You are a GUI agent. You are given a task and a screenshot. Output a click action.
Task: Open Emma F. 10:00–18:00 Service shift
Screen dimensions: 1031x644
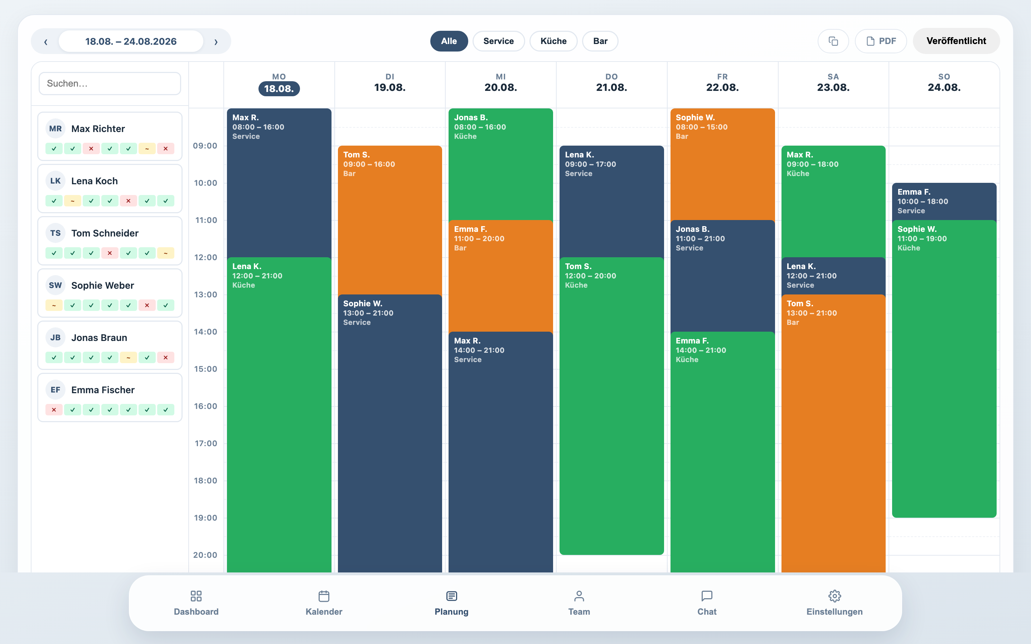(944, 201)
